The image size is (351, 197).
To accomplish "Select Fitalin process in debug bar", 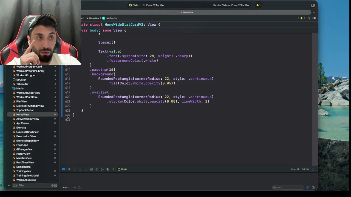I will pyautogui.click(x=122, y=169).
